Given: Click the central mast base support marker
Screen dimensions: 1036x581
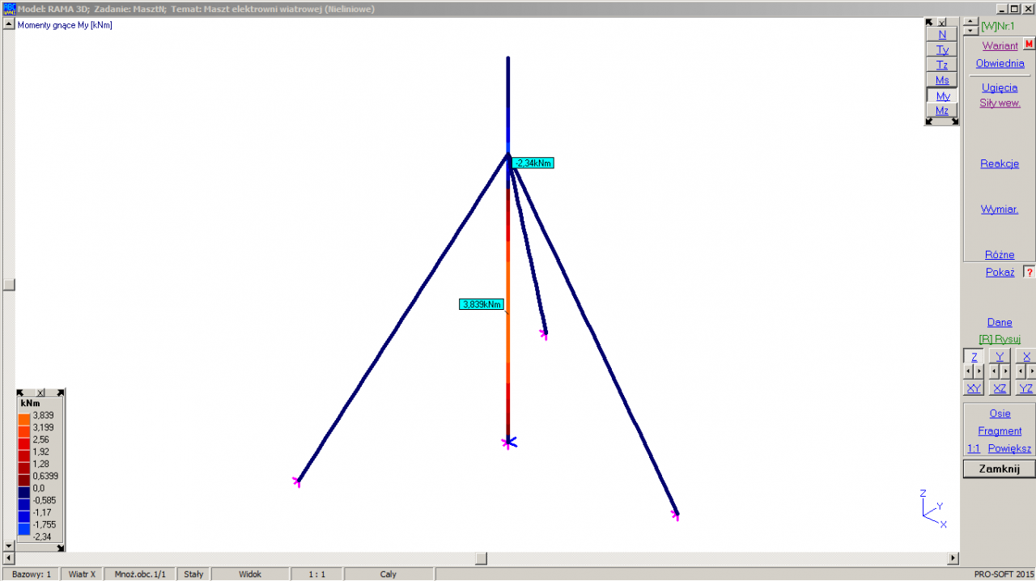Looking at the screenshot, I should (x=508, y=442).
